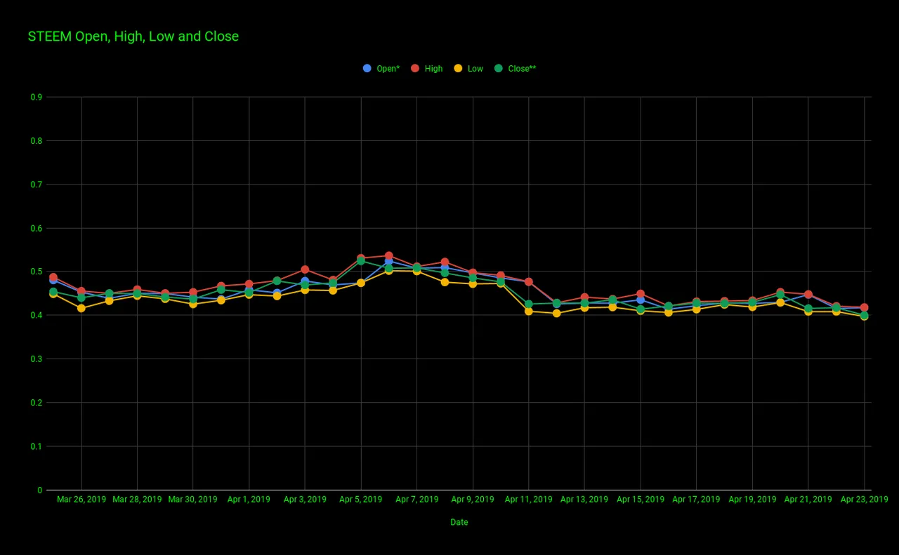
Task: Click the yellow Low data point on Apr 11
Action: click(x=528, y=312)
